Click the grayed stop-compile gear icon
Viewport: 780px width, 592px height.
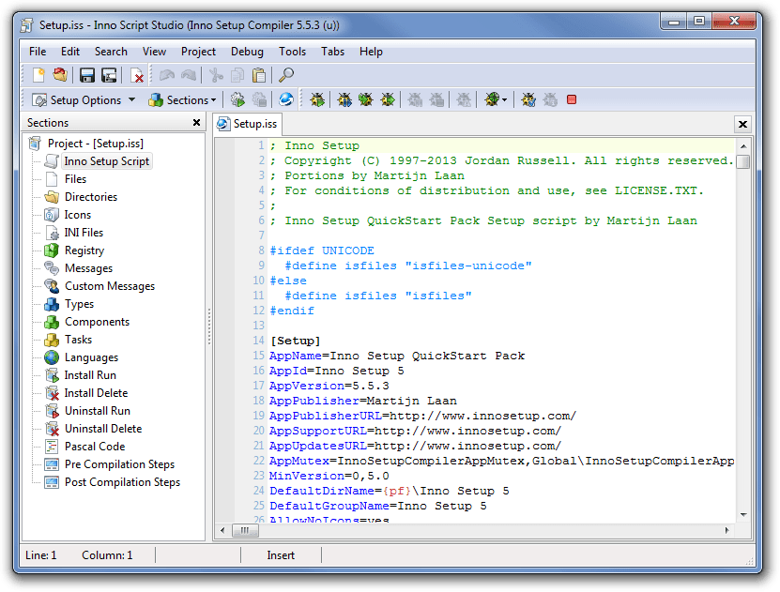259,99
